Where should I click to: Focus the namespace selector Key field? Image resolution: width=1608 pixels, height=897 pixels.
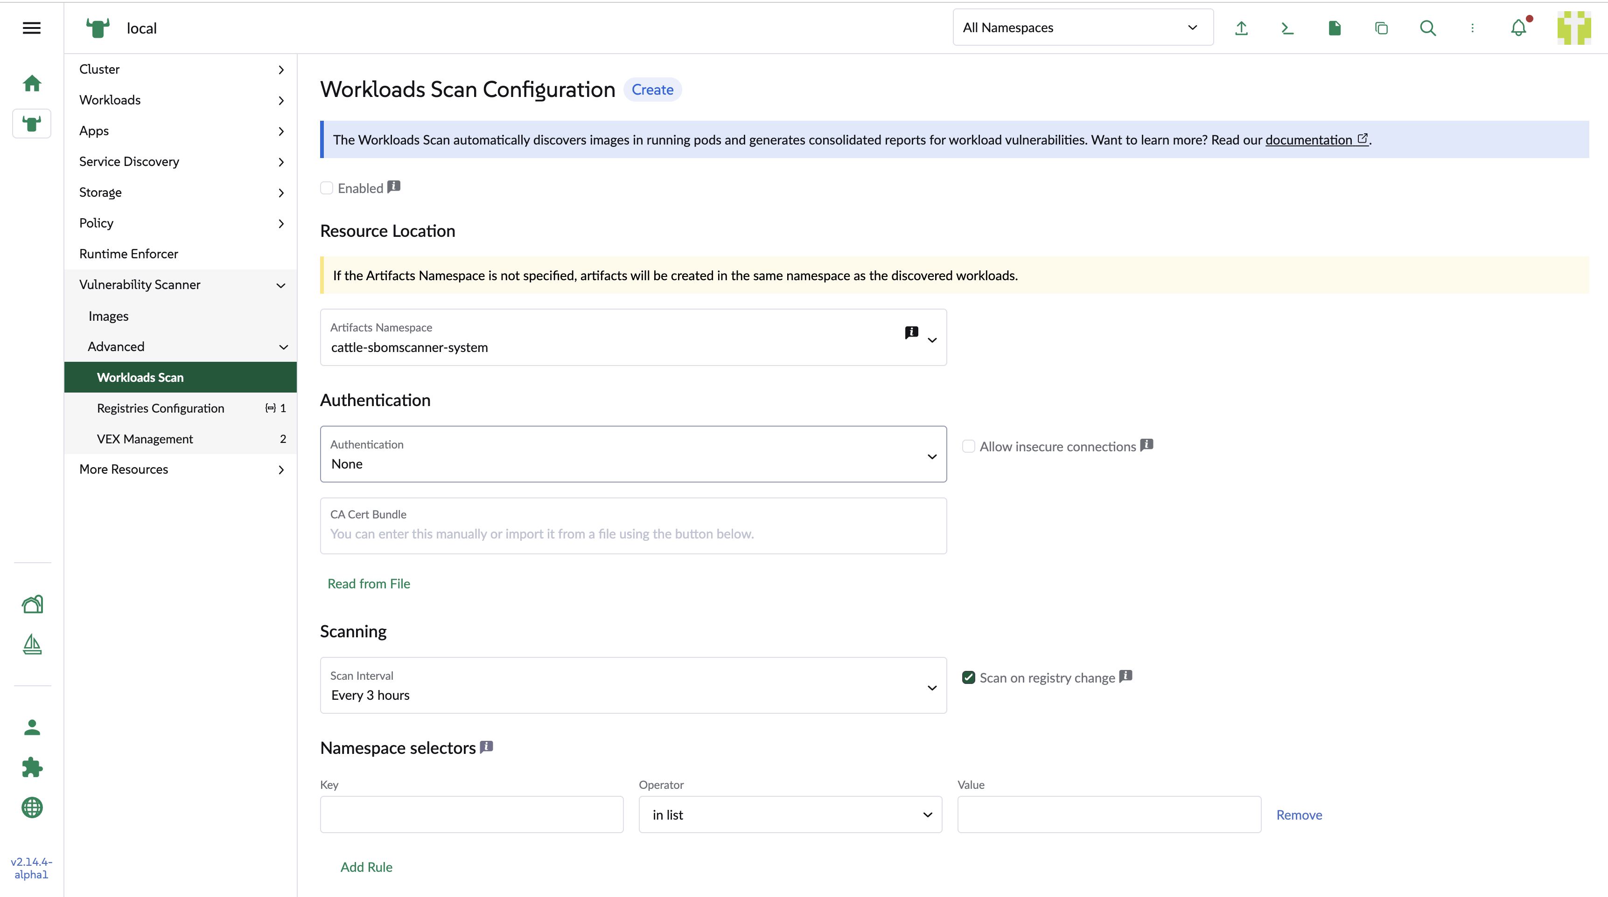(471, 814)
